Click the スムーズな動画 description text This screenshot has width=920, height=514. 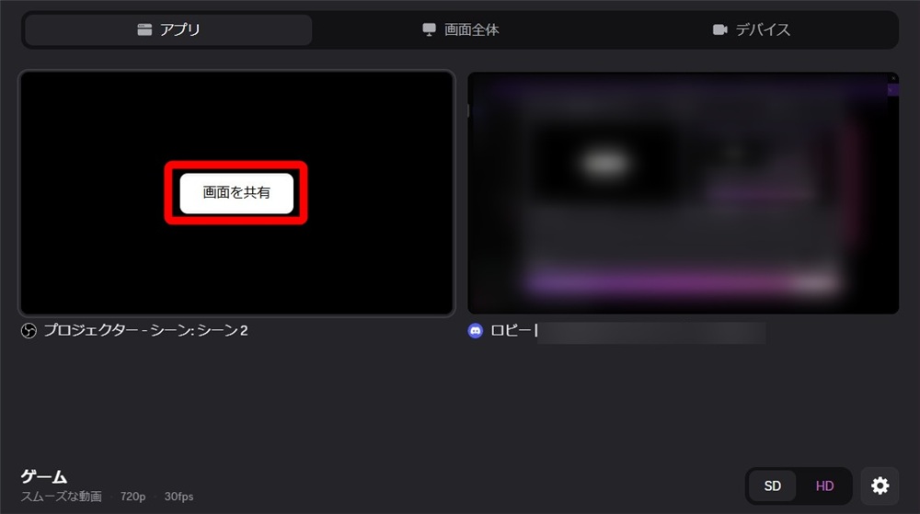pyautogui.click(x=62, y=497)
